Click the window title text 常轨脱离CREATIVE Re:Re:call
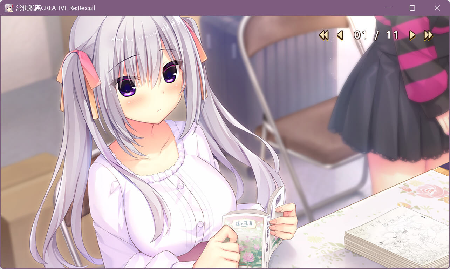Image resolution: width=450 pixels, height=269 pixels. pyautogui.click(x=55, y=8)
